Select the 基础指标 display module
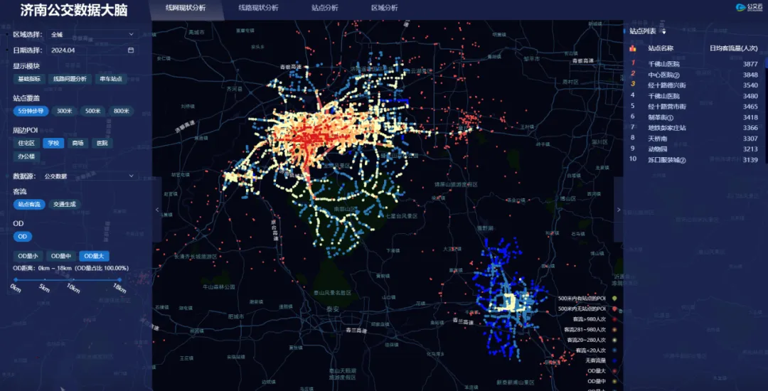Viewport: 768px width, 391px height. (29, 79)
